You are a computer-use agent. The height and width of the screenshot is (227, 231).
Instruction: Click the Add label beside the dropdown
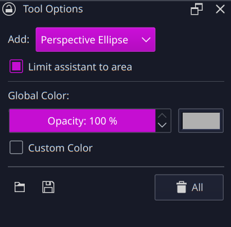click(19, 39)
